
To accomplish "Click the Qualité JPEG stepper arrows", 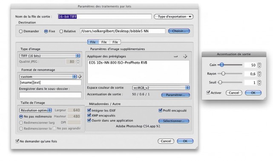I will 78,62.
